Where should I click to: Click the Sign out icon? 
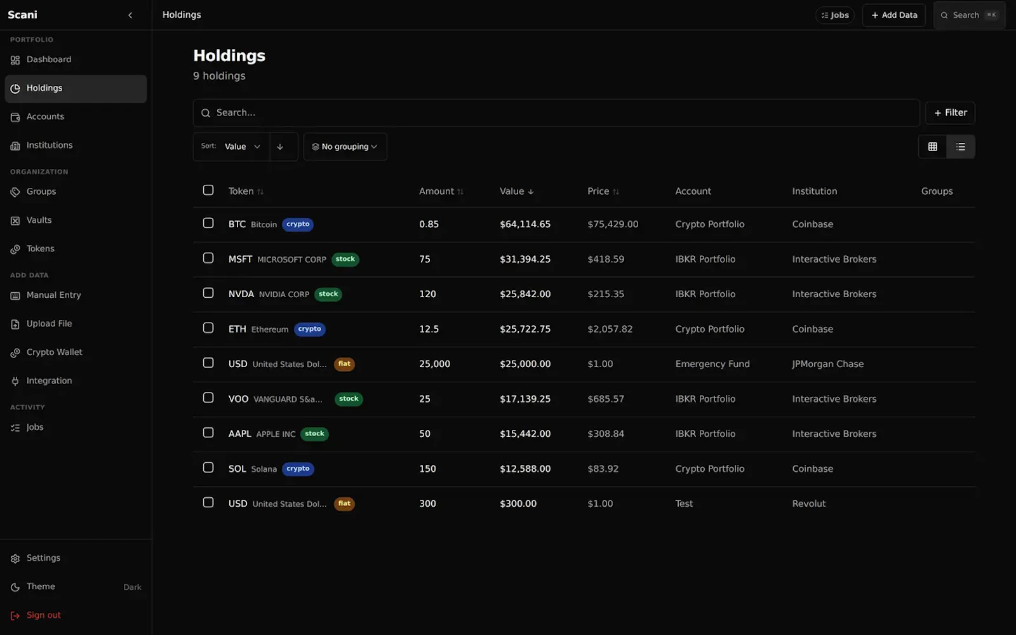coord(15,615)
